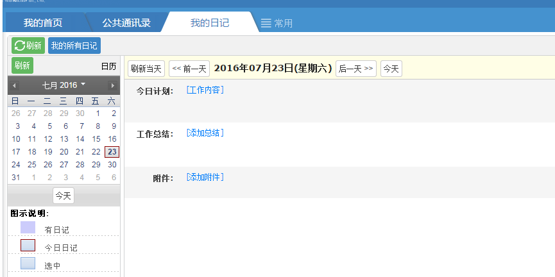Screen dimensions: 555x277
Task: Click the 我的所有日记 button
Action: (x=74, y=46)
